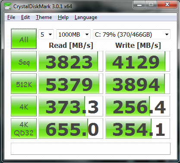Open the Theme menu
Viewport: 180px width, 163px height.
click(44, 17)
